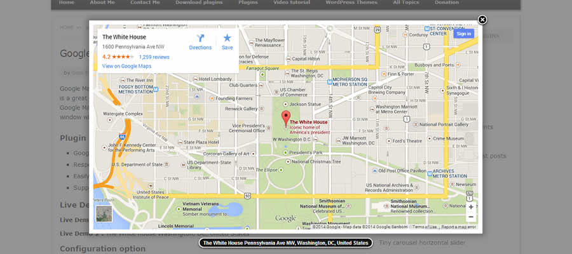
Task: Click the Old Post Office Pavilion marker
Action: click(x=374, y=171)
